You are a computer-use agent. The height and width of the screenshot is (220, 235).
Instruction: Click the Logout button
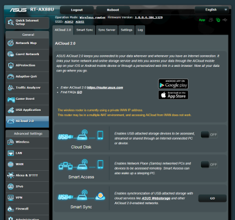tap(77, 10)
